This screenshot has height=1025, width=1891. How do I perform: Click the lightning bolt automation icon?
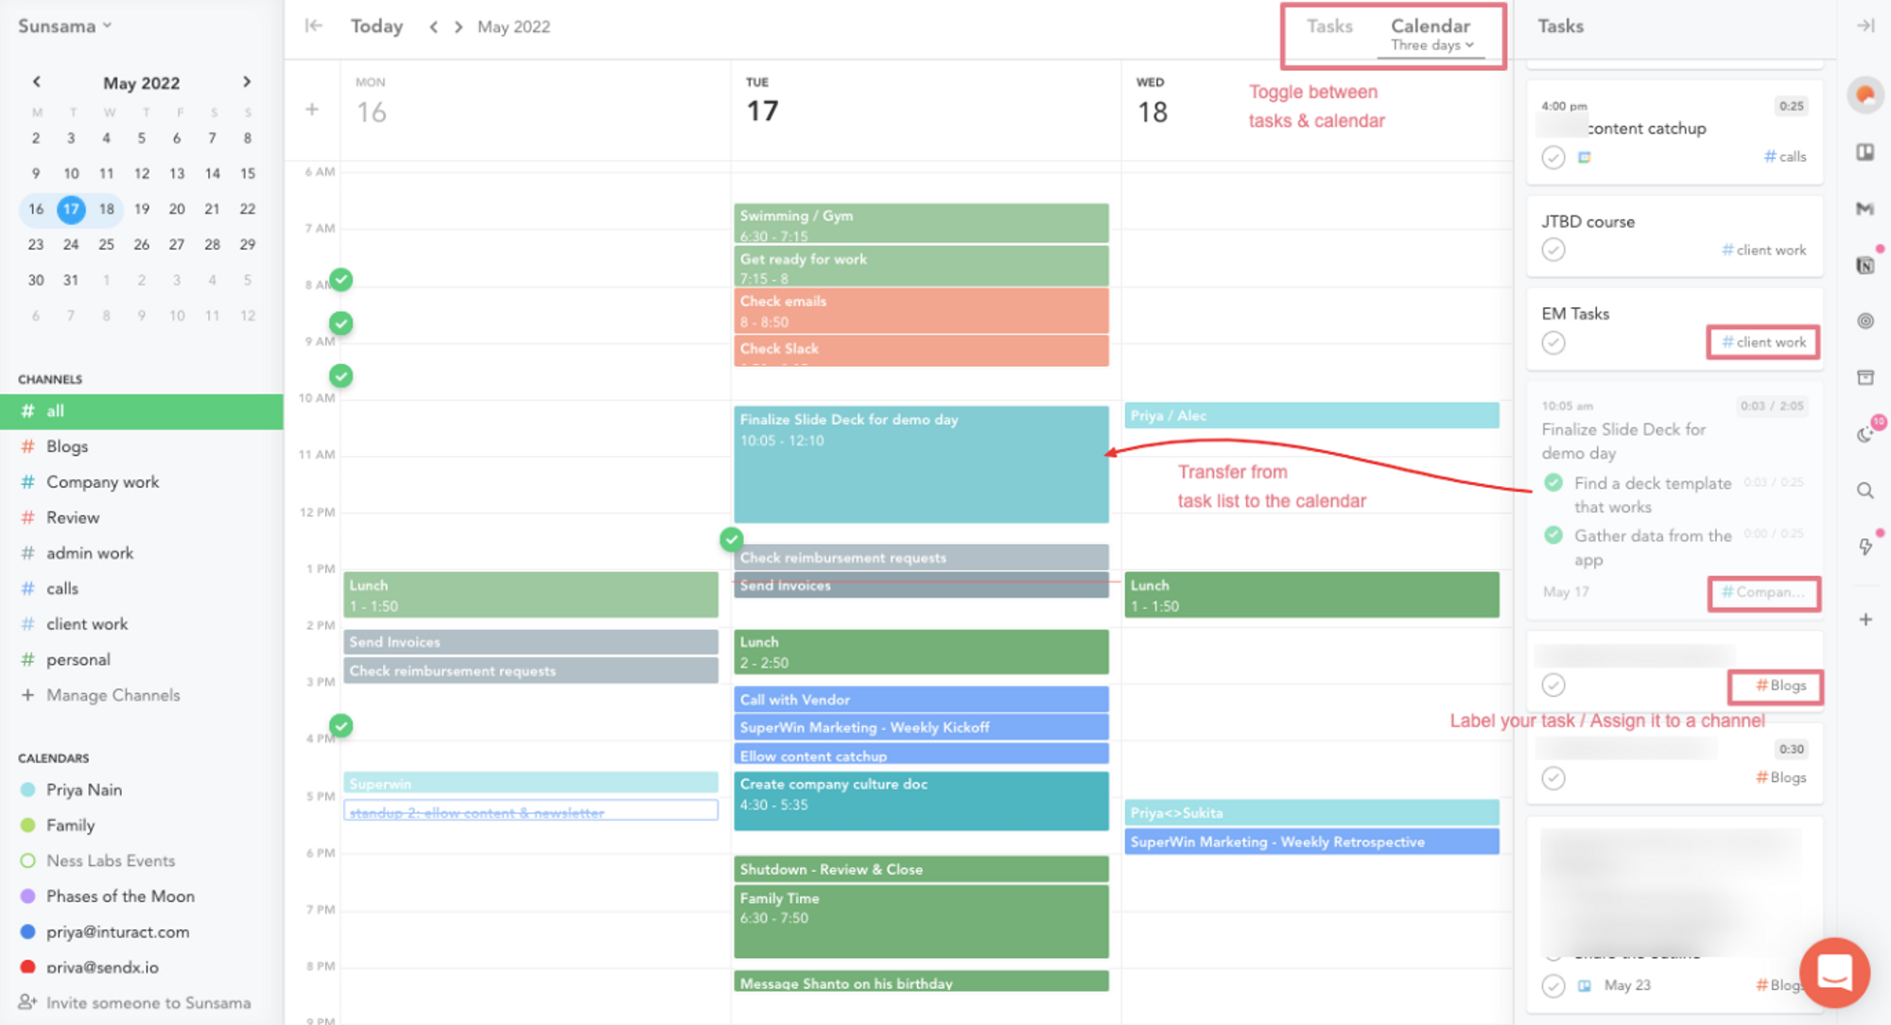[x=1865, y=547]
